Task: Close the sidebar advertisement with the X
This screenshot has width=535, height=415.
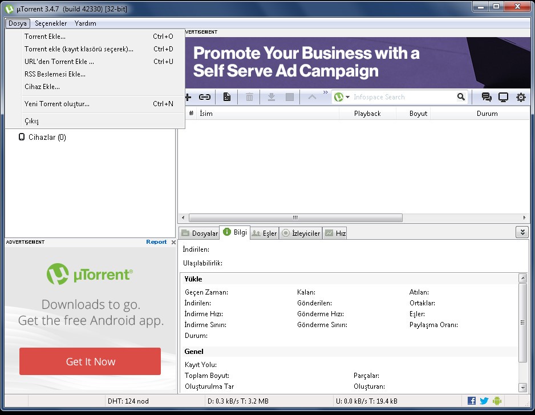Action: 173,242
